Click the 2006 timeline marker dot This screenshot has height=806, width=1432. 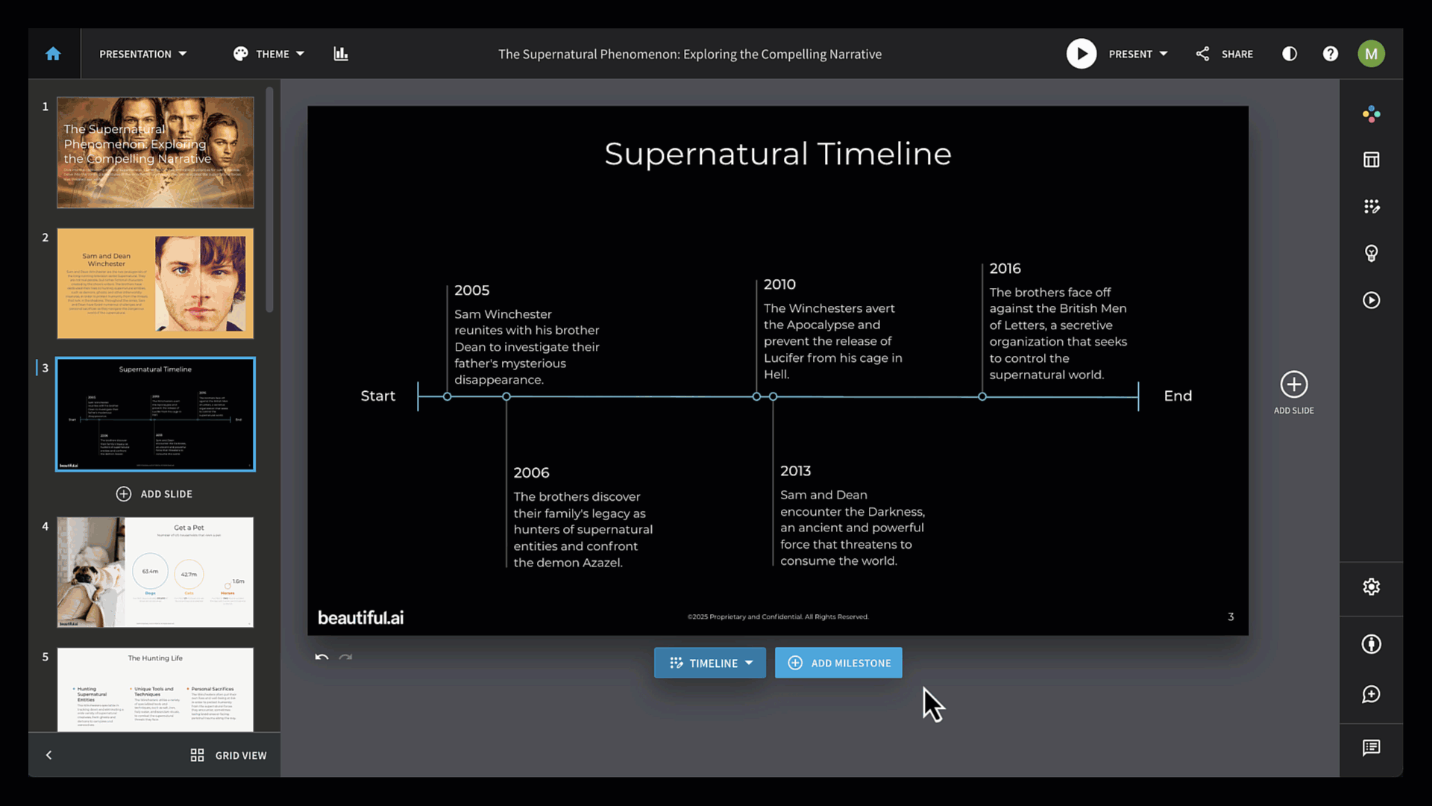[x=506, y=397]
